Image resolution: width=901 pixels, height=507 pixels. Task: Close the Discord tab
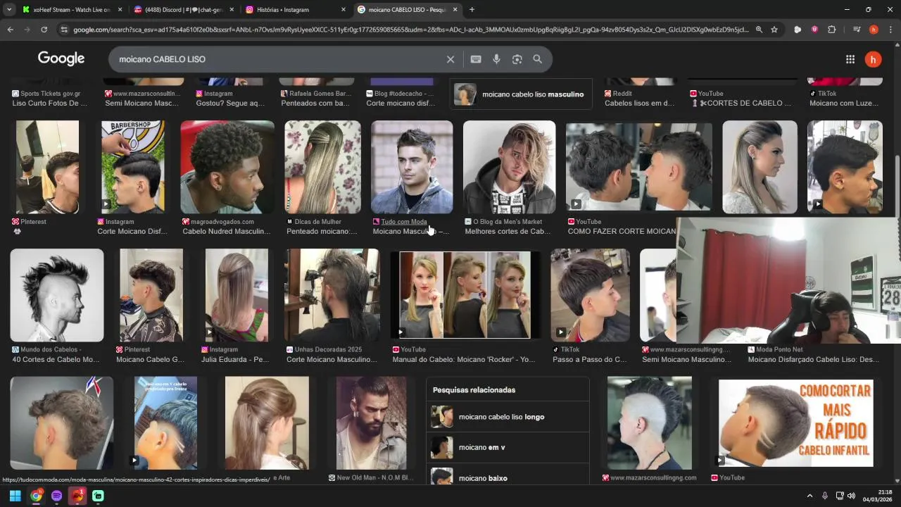coord(232,10)
